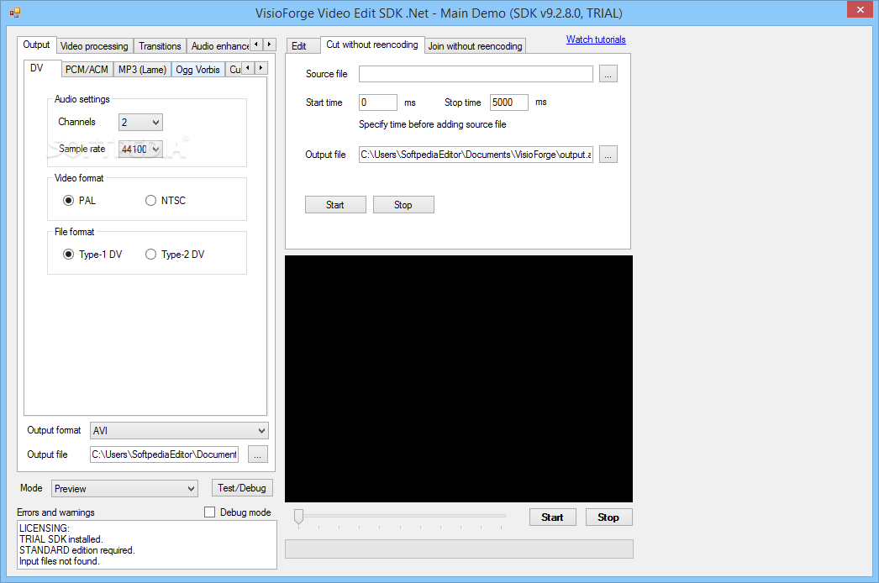Click the progress bar under slider
This screenshot has height=583, width=879.
pos(459,549)
